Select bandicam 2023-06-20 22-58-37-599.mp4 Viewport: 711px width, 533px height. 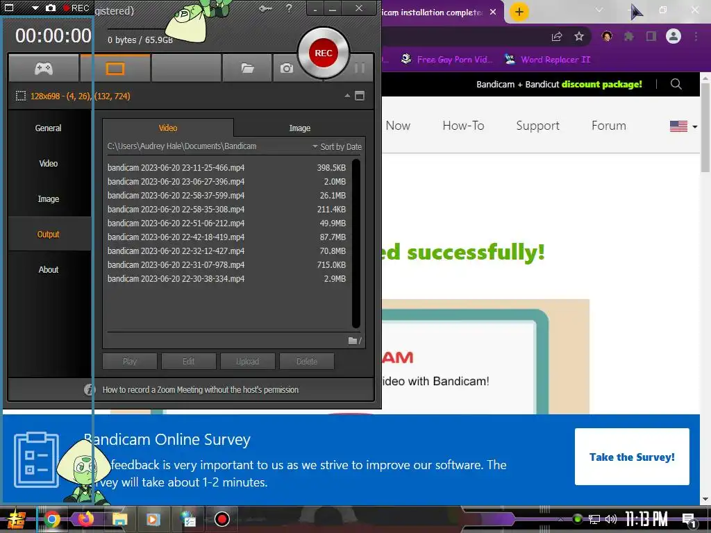click(227, 195)
